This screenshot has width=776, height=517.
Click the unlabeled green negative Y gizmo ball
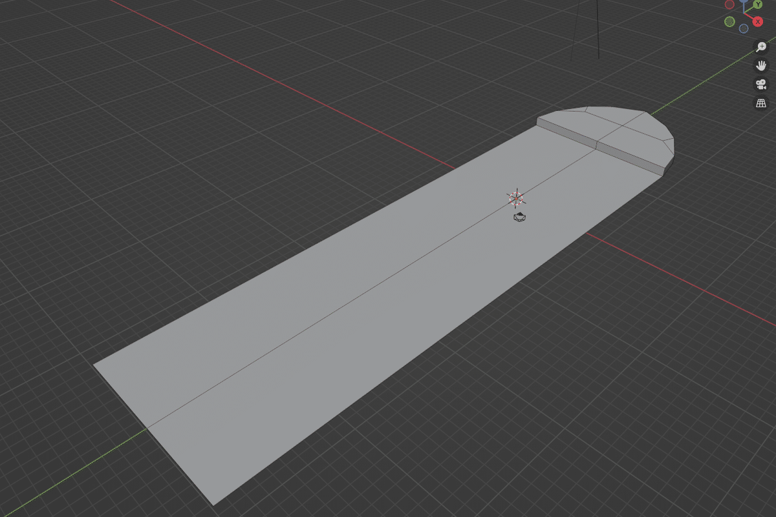(x=729, y=22)
